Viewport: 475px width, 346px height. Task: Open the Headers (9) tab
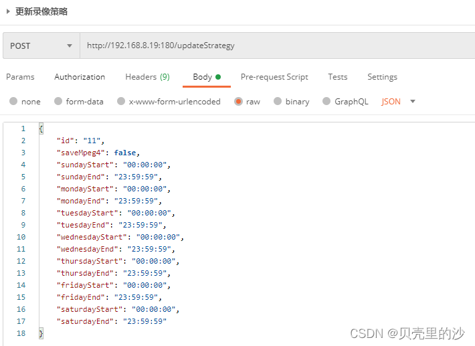point(148,77)
